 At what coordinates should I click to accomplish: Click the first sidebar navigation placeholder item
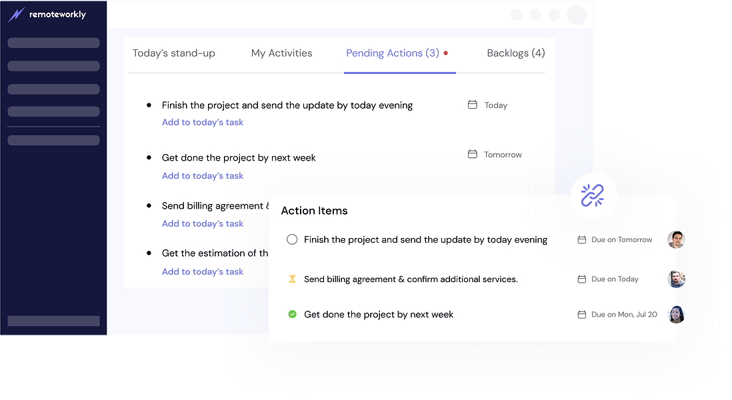coord(53,43)
